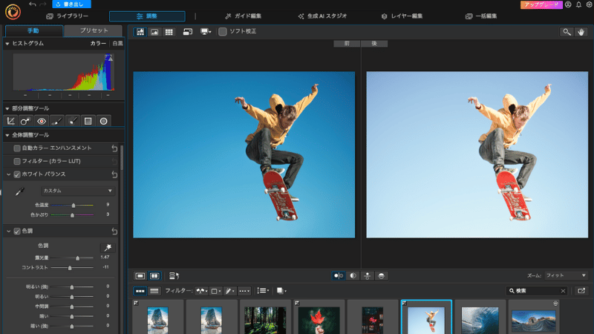
Task: Undo the last action
Action: [33, 4]
